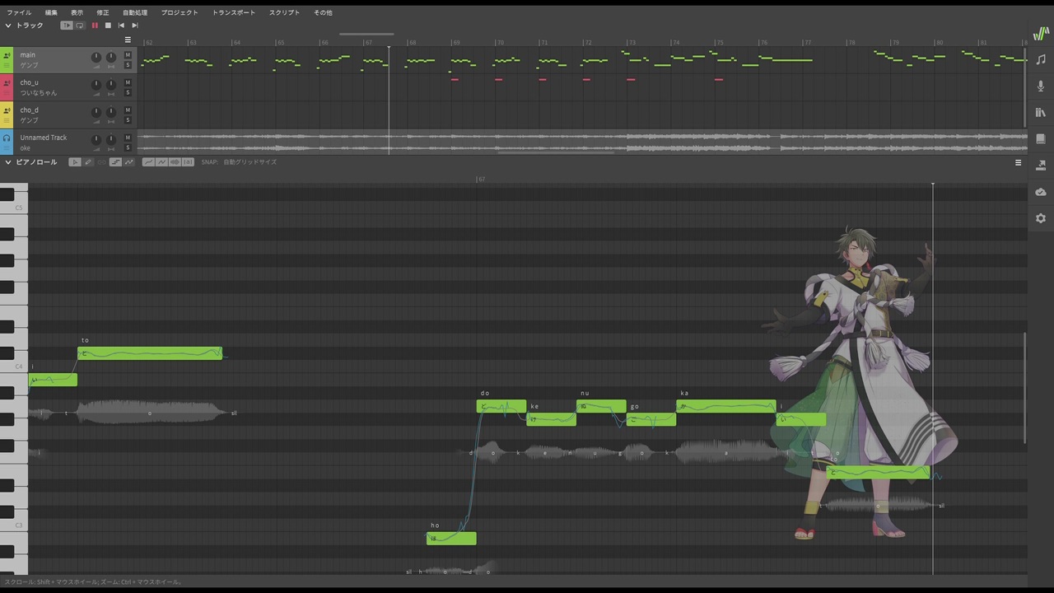
Task: Click the headphone icon of Unnamed Track
Action: pyautogui.click(x=7, y=138)
